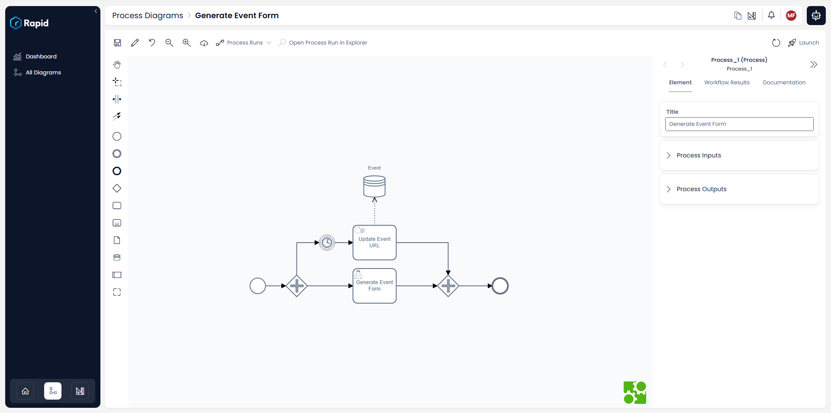Click the green bpmn.io logo

click(635, 393)
